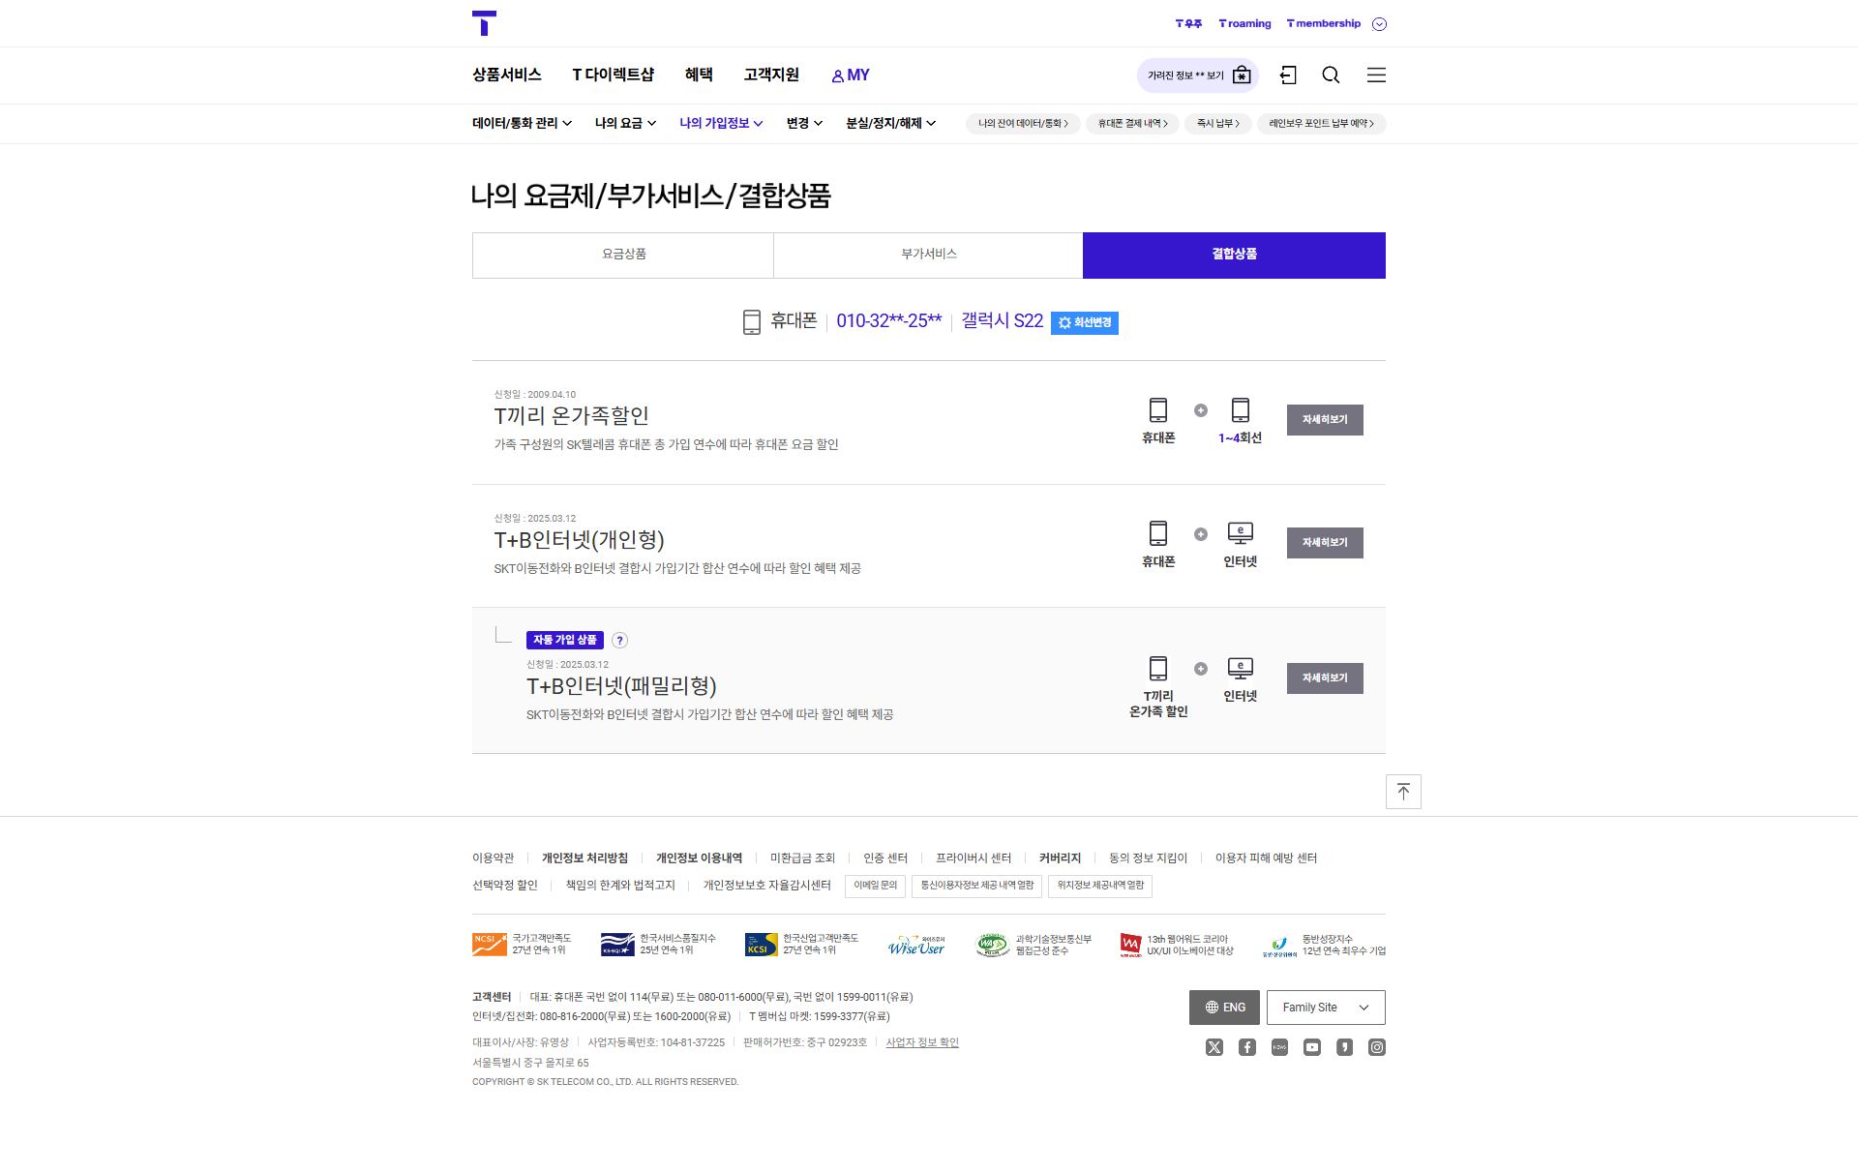Expand the top bar circle chevron

[1380, 24]
